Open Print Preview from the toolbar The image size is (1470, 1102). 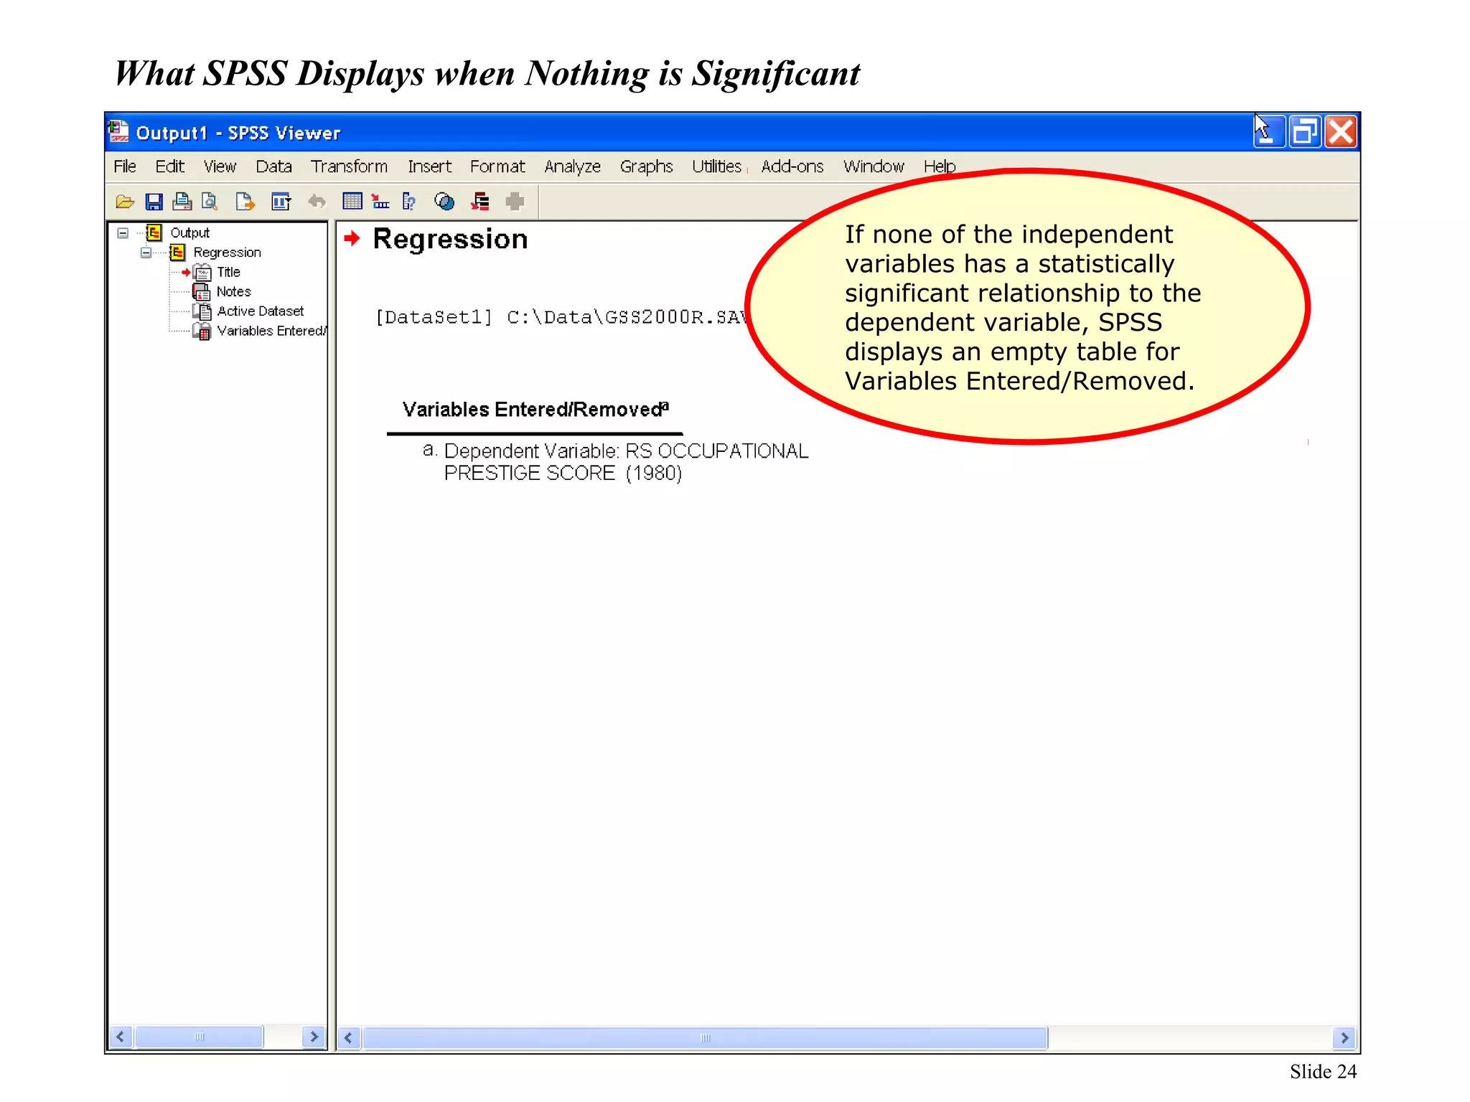point(210,202)
